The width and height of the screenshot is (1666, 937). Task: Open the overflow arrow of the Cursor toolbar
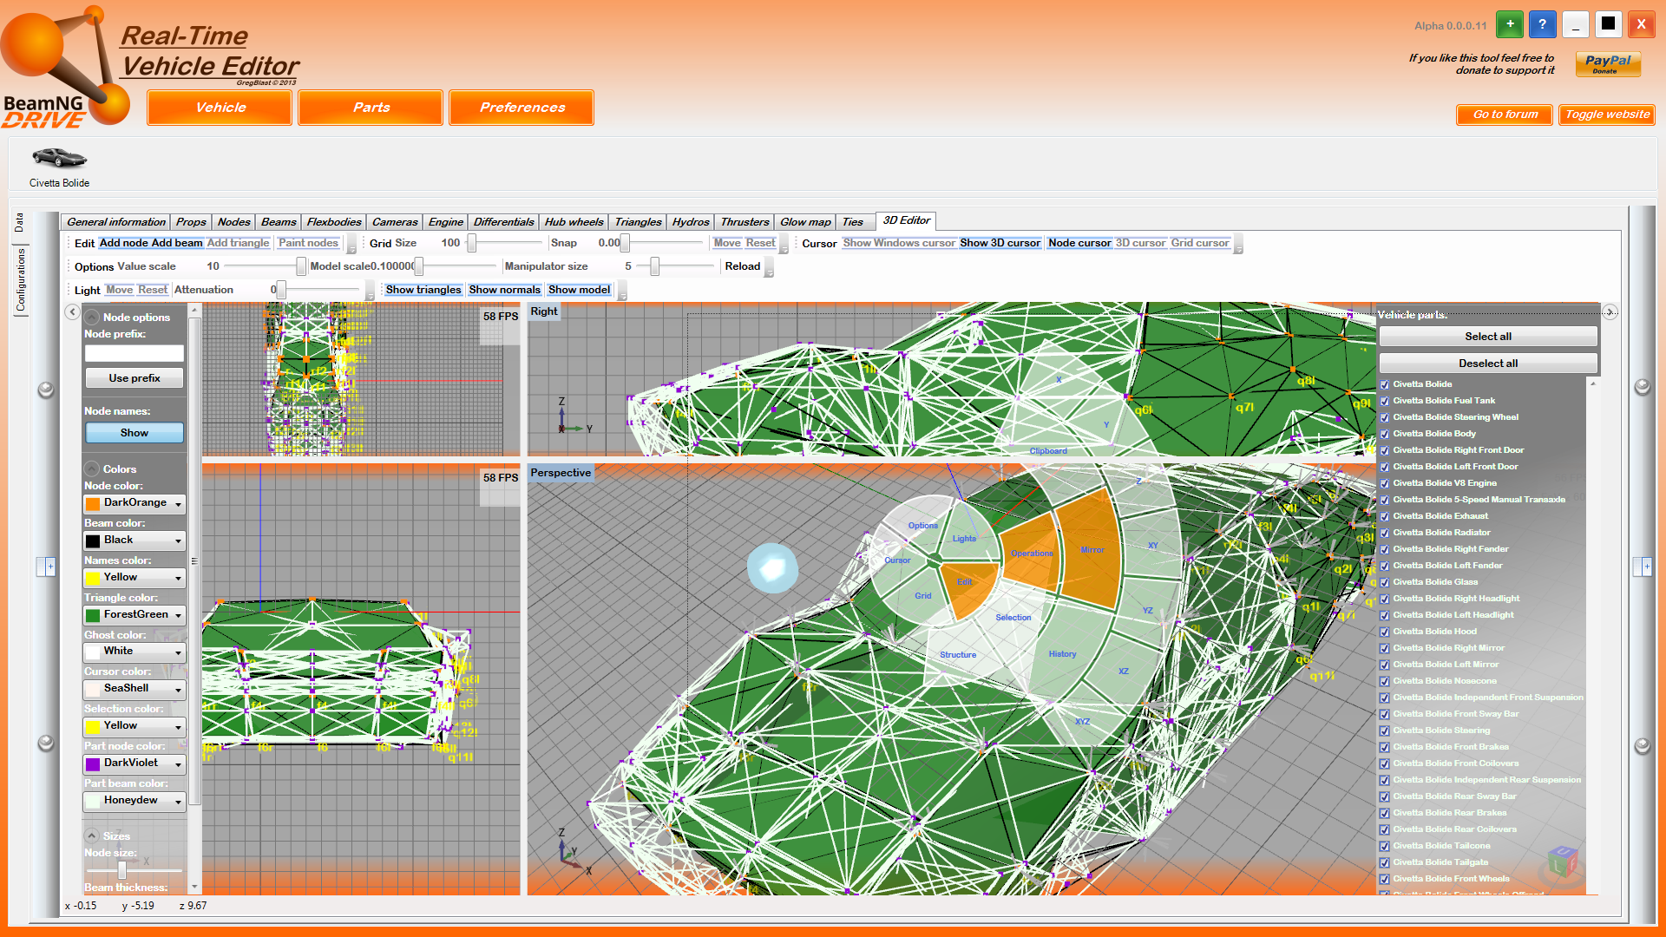[x=1238, y=245]
